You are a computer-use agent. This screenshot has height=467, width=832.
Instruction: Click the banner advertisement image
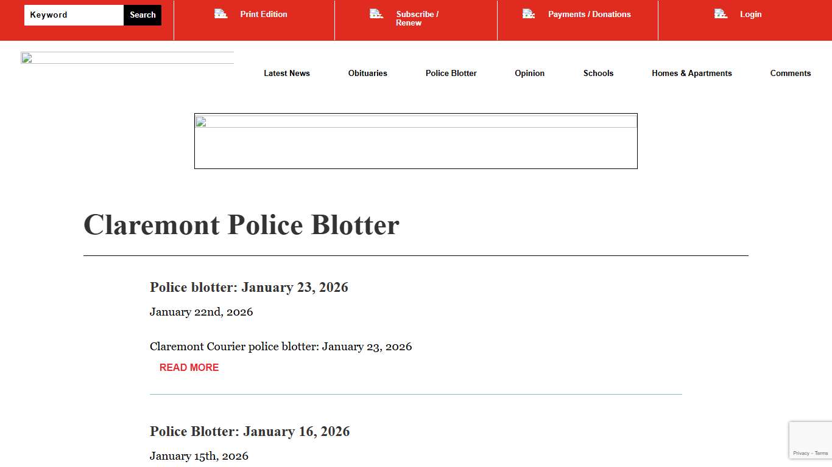(x=415, y=140)
